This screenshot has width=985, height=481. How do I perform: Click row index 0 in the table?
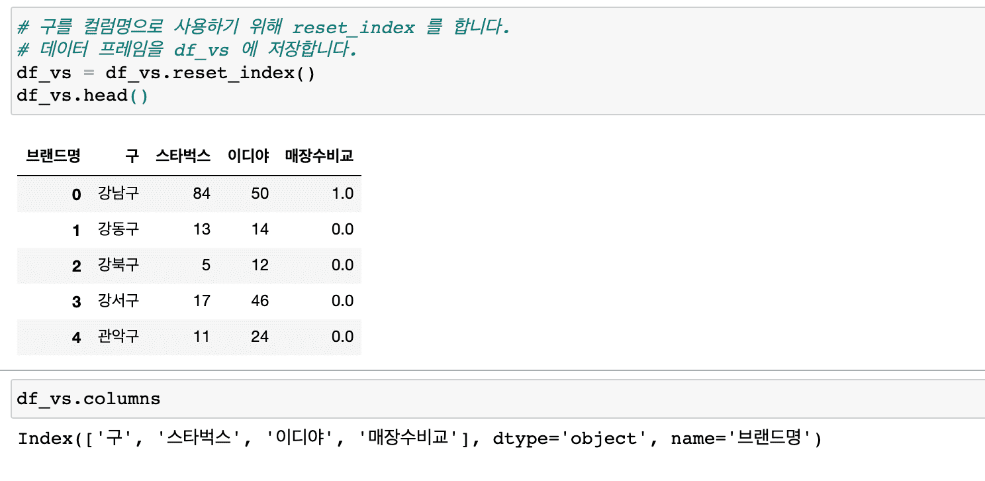coord(76,194)
